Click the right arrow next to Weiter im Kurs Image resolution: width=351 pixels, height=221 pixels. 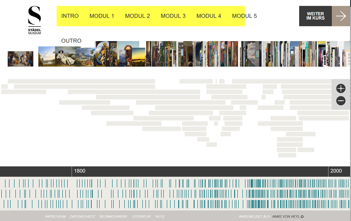click(x=341, y=16)
